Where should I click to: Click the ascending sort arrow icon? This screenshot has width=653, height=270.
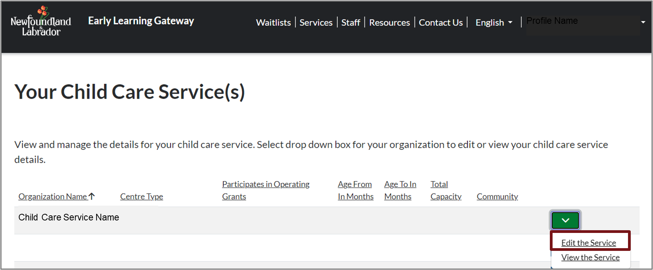pyautogui.click(x=92, y=196)
